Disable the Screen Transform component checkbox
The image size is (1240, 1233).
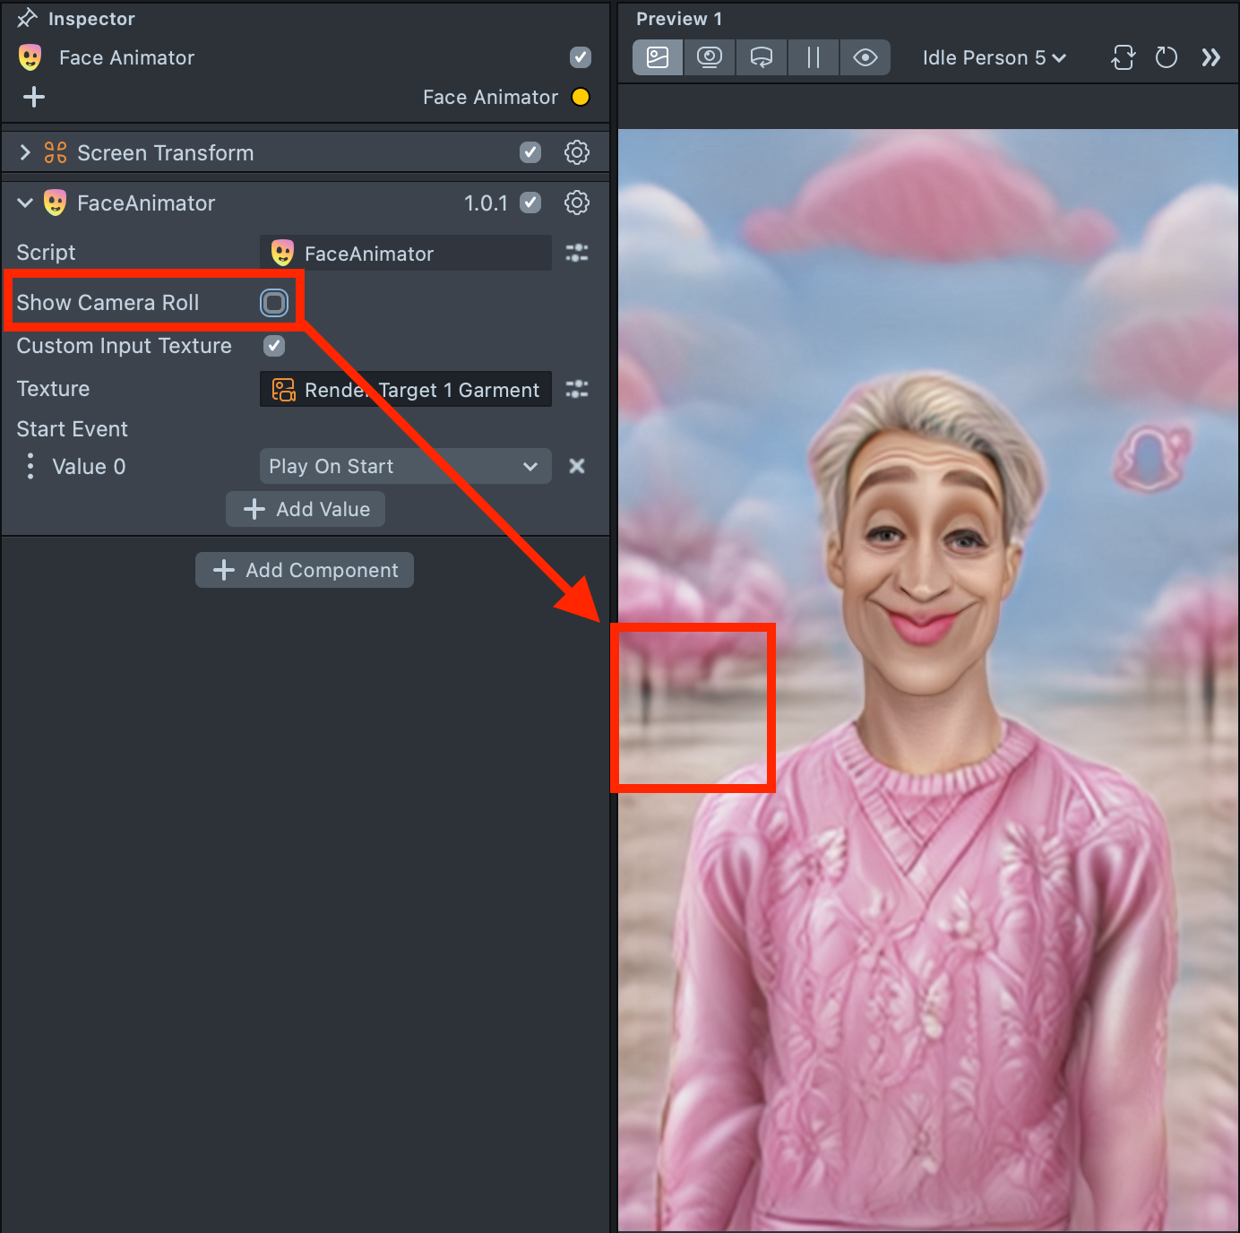[x=530, y=152]
